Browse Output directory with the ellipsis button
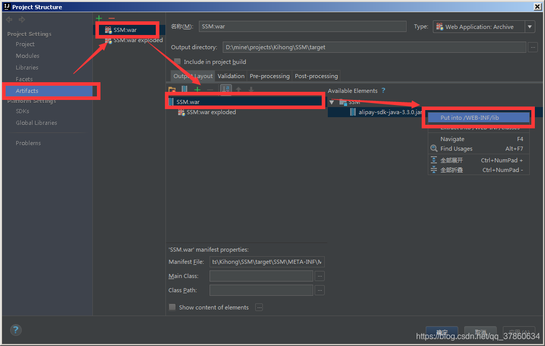 coord(533,47)
